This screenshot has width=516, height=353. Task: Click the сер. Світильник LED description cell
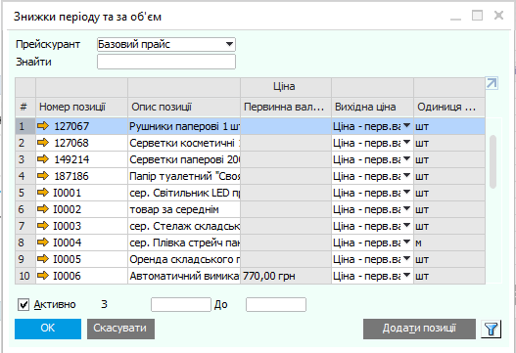coord(184,193)
